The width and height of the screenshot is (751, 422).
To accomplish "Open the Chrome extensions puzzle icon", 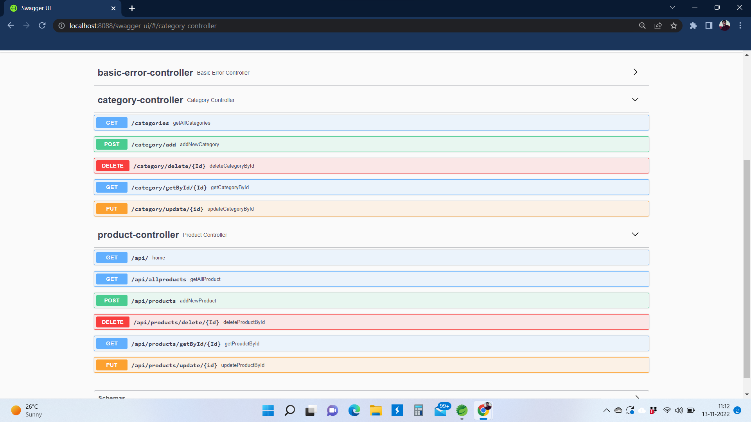I will click(694, 25).
